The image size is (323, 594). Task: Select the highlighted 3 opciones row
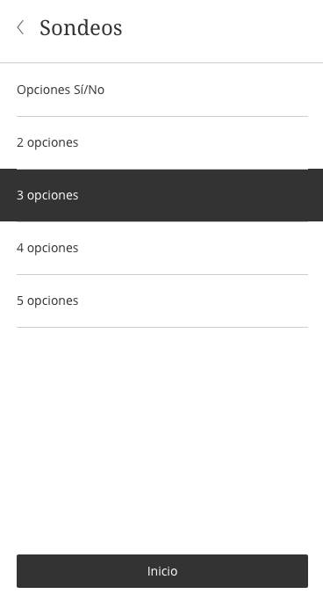point(162,195)
